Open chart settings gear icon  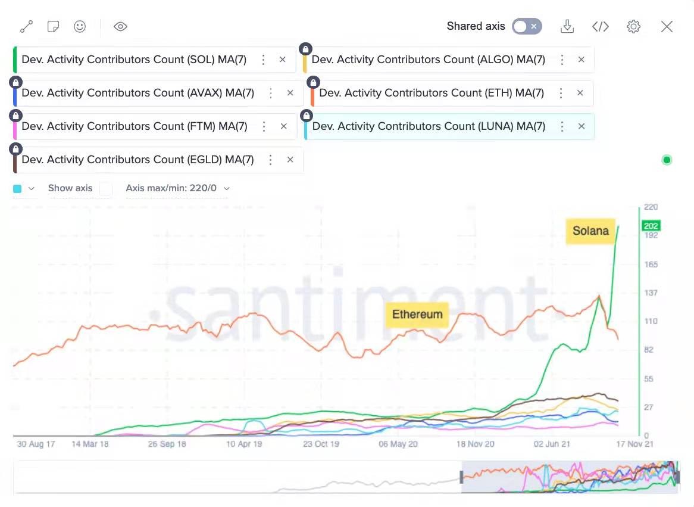tap(633, 27)
